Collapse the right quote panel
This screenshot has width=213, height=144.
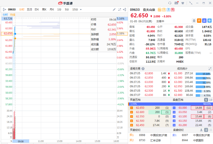click(x=125, y=9)
